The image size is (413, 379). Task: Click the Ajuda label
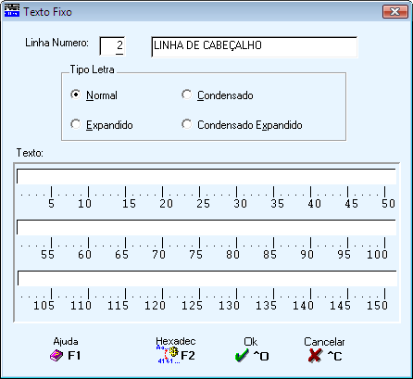point(66,341)
